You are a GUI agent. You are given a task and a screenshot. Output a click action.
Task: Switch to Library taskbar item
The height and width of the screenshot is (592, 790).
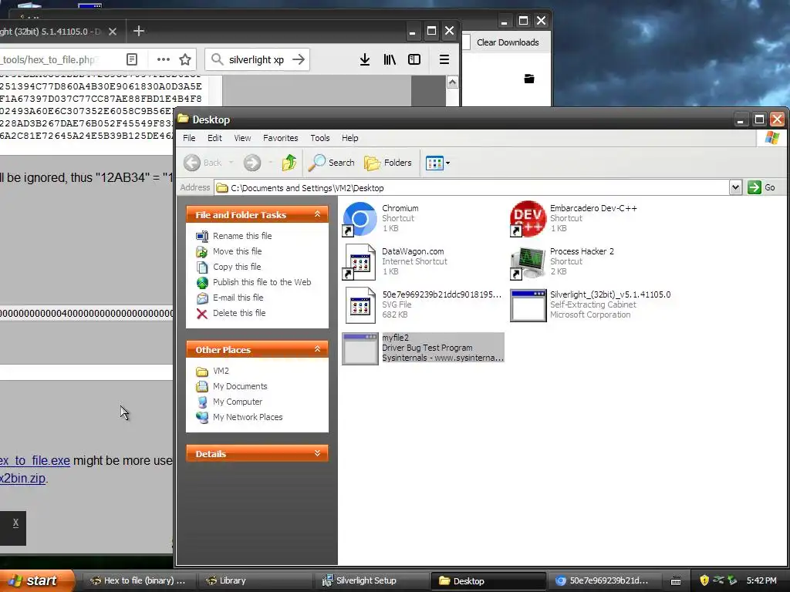coord(255,581)
